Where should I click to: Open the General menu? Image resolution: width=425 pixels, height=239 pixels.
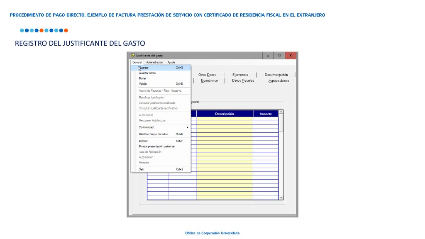[x=137, y=62]
